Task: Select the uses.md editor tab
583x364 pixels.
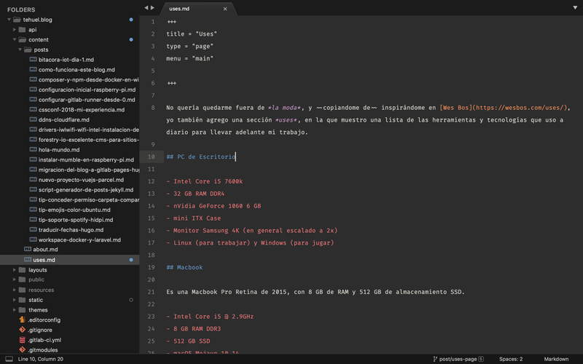Action: (198, 9)
